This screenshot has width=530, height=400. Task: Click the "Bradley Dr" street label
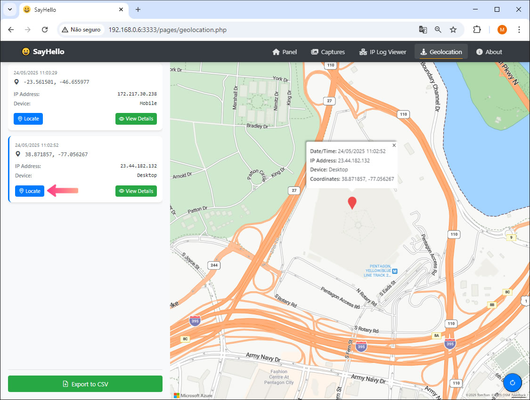click(257, 126)
